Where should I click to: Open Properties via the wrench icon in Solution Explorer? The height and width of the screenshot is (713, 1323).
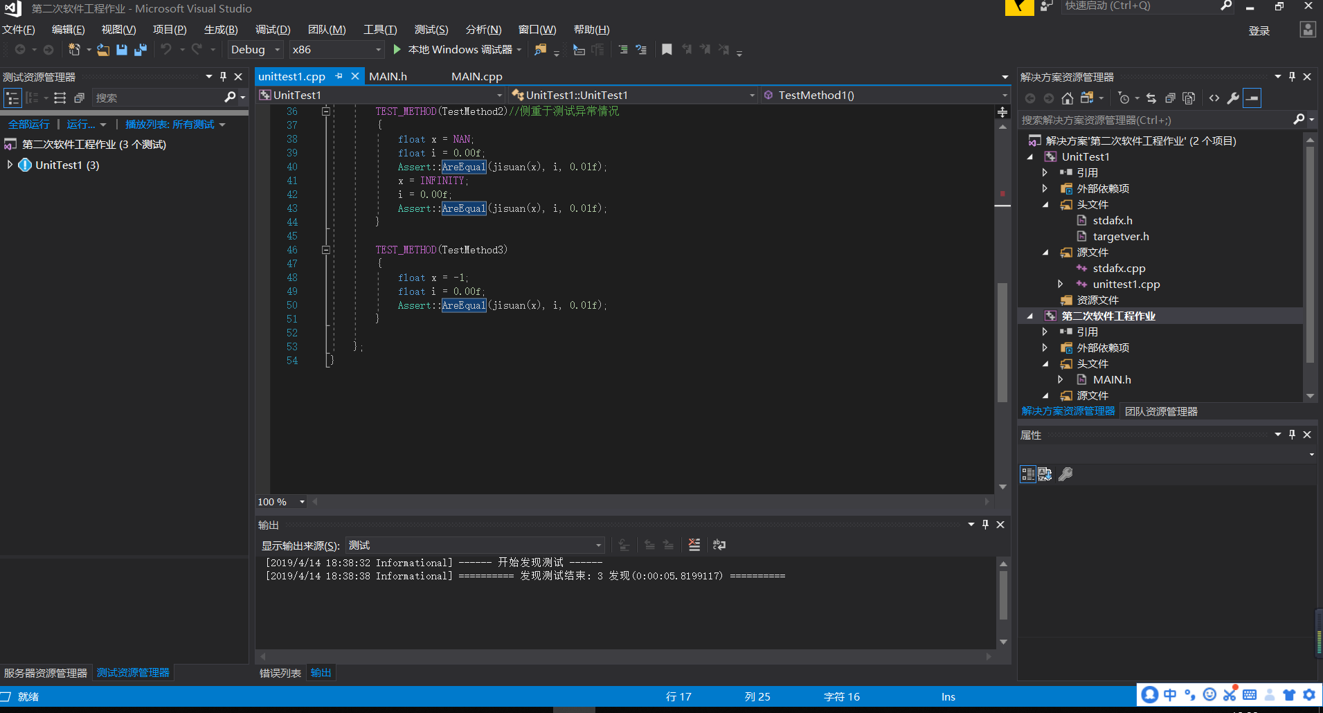point(1233,98)
